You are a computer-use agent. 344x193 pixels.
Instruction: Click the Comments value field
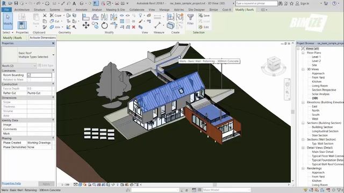[x=39, y=129]
